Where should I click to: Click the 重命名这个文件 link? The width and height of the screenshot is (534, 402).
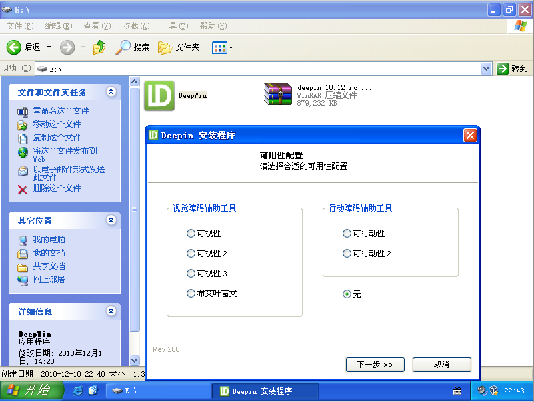point(61,111)
